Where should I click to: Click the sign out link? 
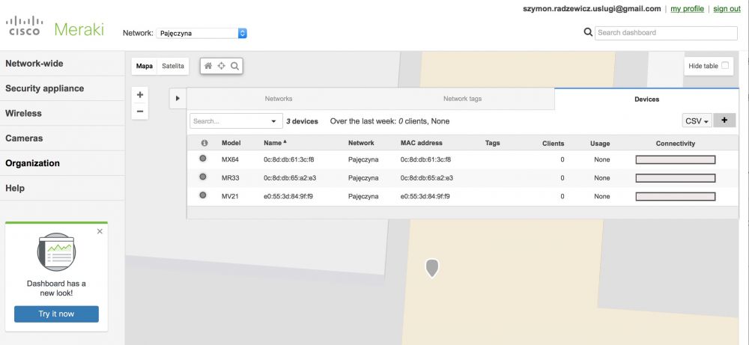click(x=727, y=8)
